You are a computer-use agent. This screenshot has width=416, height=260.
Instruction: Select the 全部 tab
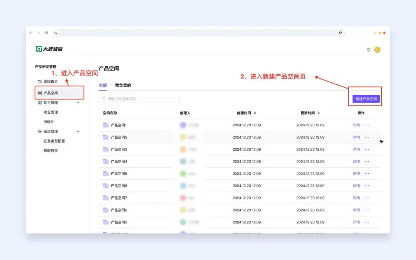click(x=102, y=85)
